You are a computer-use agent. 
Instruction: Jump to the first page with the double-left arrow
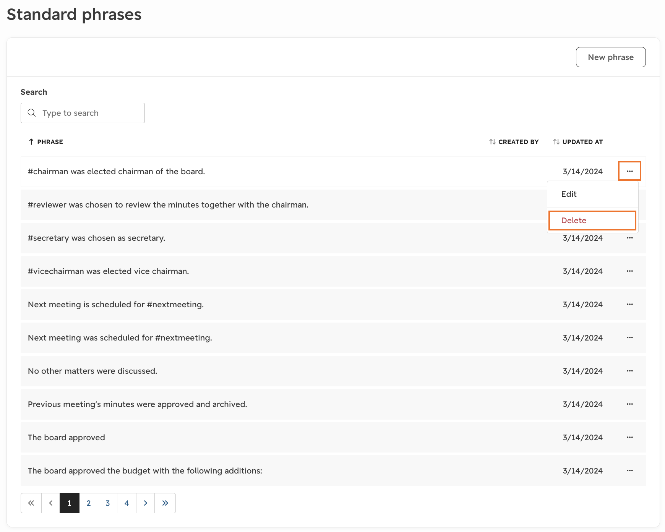[31, 503]
